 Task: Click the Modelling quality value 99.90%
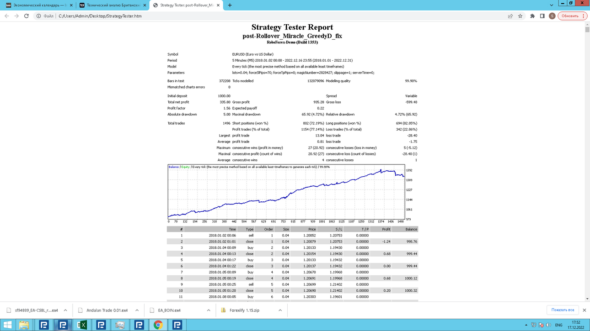pos(411,81)
